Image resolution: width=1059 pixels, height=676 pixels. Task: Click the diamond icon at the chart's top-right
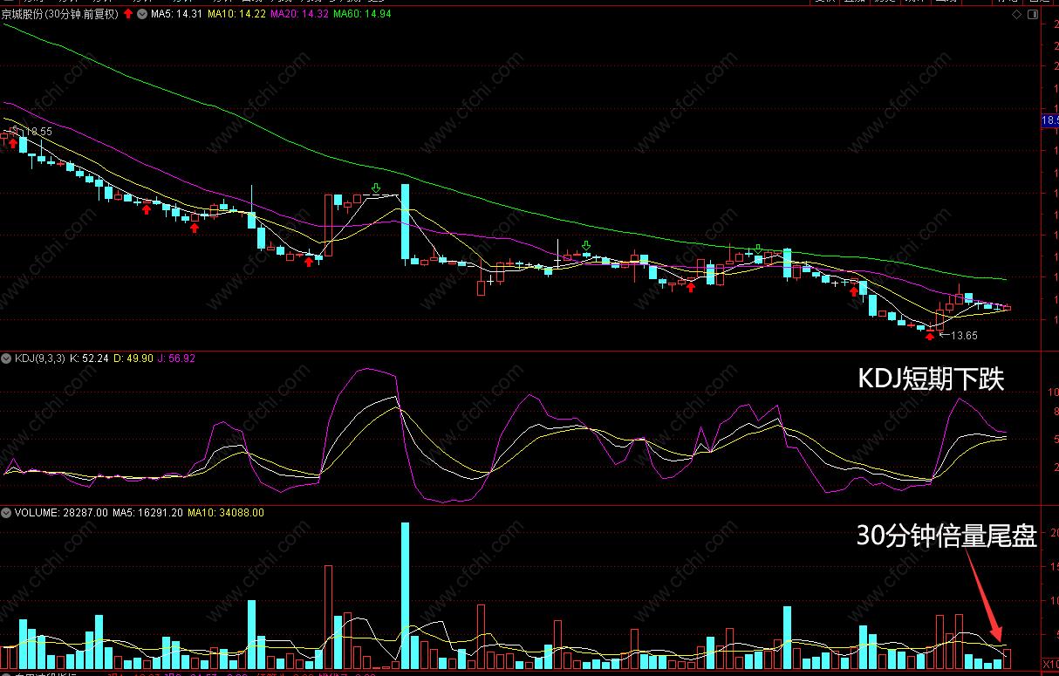[x=1015, y=14]
